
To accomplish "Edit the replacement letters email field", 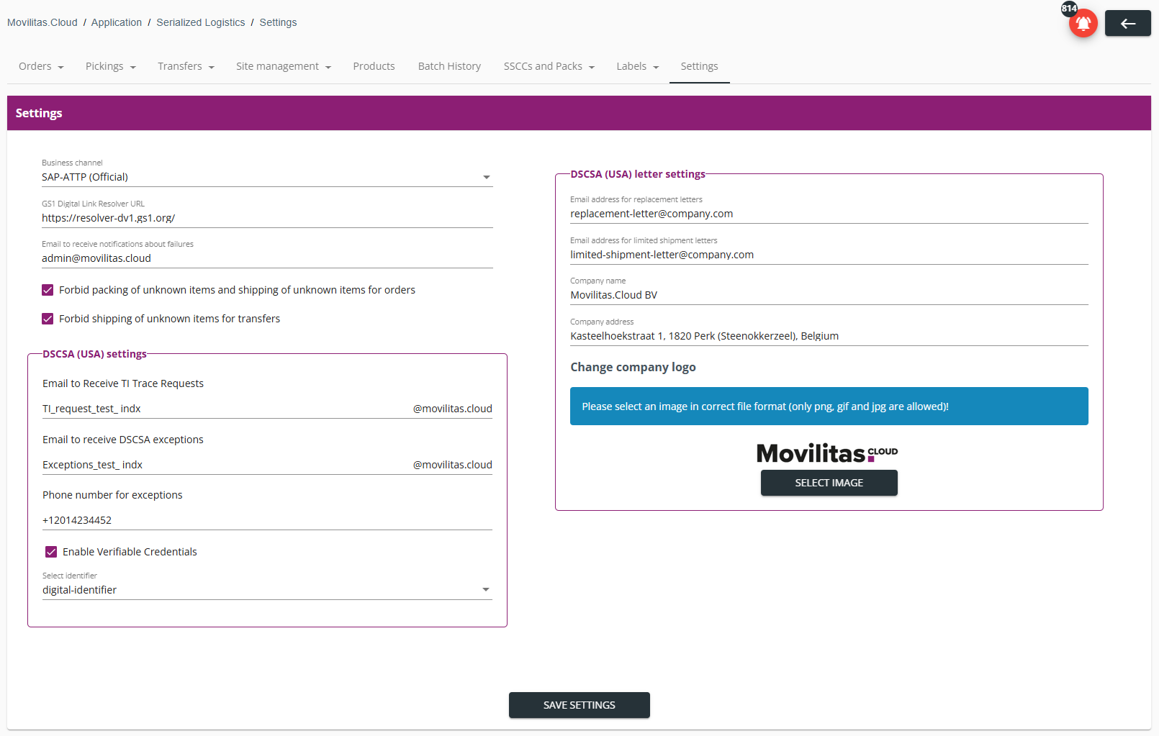I will coord(829,214).
